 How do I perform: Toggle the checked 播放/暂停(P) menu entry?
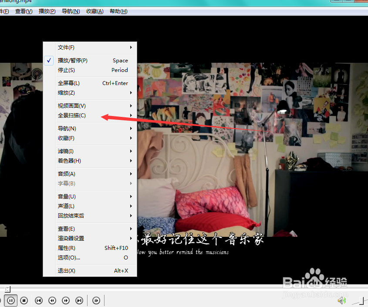pyautogui.click(x=90, y=61)
